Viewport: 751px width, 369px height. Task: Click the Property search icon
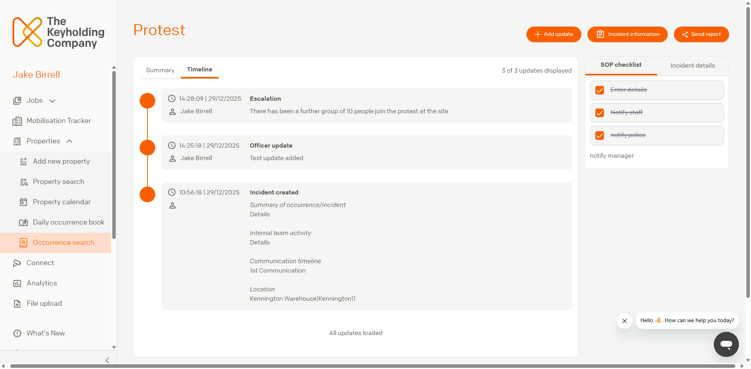[x=24, y=182]
